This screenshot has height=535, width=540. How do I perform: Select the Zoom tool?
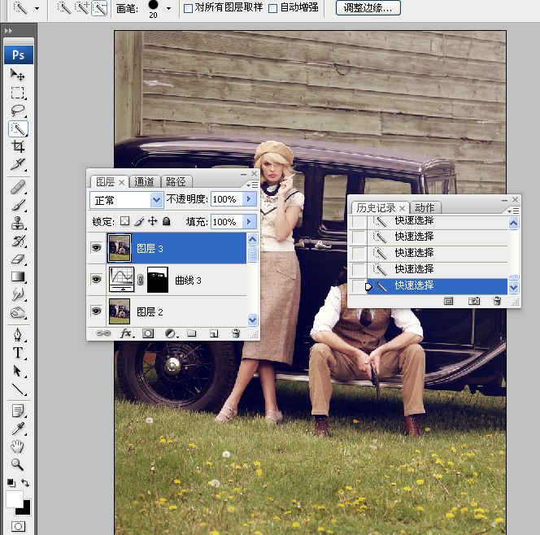(18, 464)
